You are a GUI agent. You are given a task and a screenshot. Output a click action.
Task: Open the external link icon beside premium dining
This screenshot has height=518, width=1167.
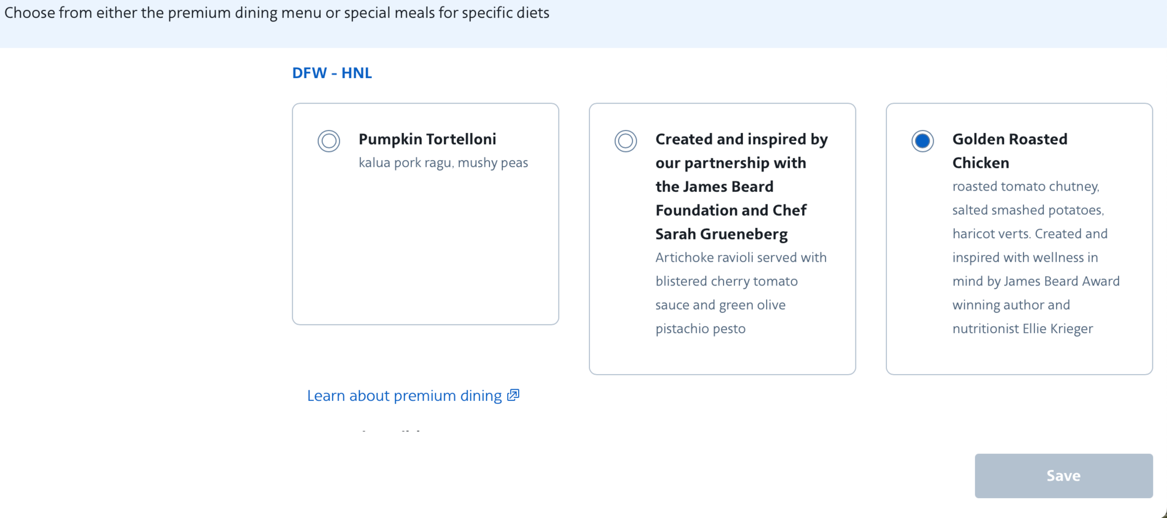513,395
